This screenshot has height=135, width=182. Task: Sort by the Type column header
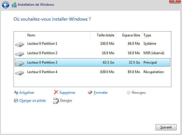156,35
